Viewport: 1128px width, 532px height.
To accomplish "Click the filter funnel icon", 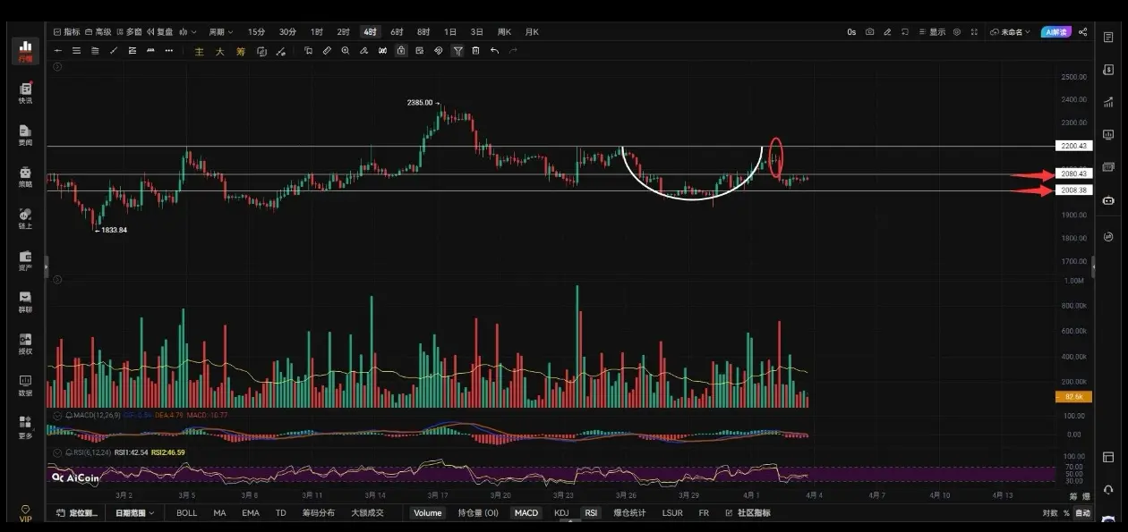I will point(457,51).
